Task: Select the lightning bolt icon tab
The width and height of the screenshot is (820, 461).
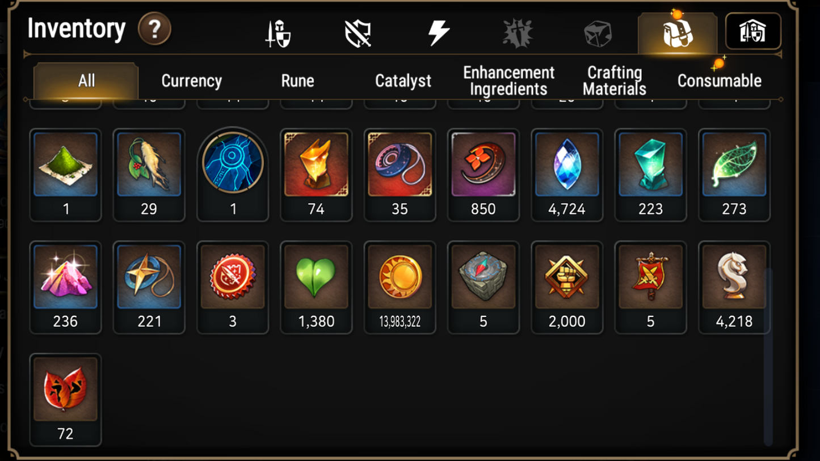Action: pyautogui.click(x=439, y=32)
